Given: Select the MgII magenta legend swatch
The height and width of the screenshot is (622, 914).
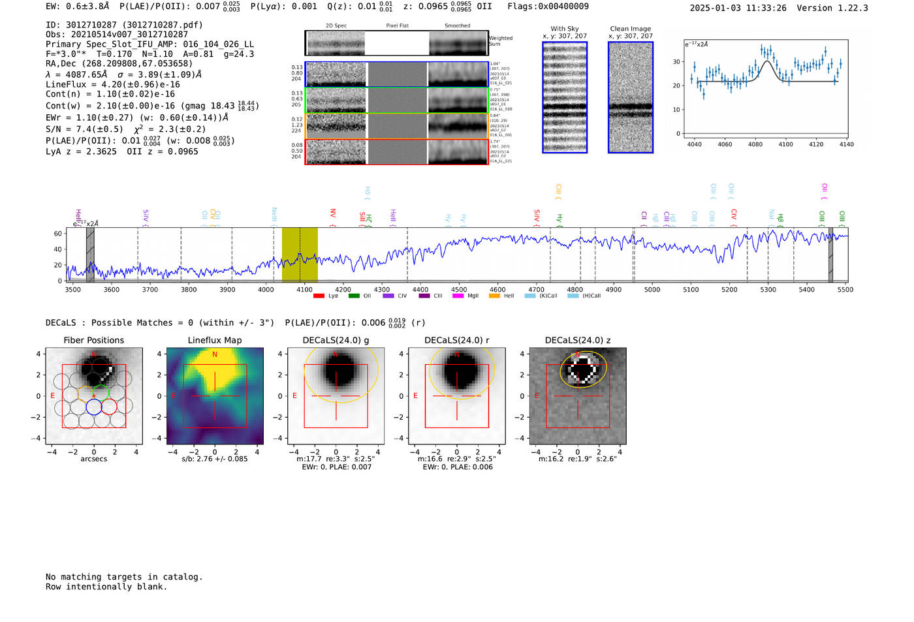Looking at the screenshot, I should coord(458,296).
